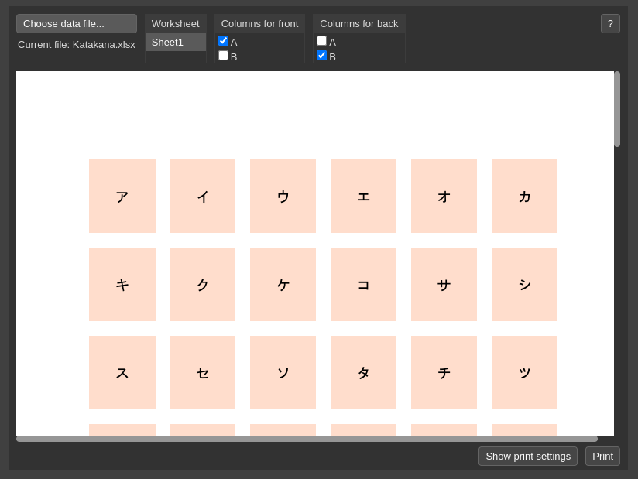Click the vertical scrollbar thumb

pos(617,109)
